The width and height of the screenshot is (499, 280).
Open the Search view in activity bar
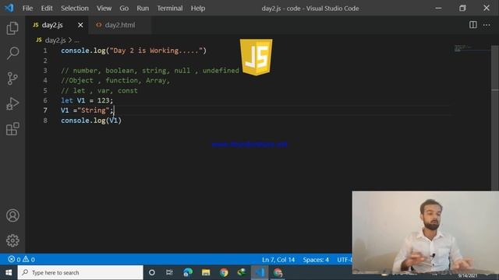click(12, 53)
